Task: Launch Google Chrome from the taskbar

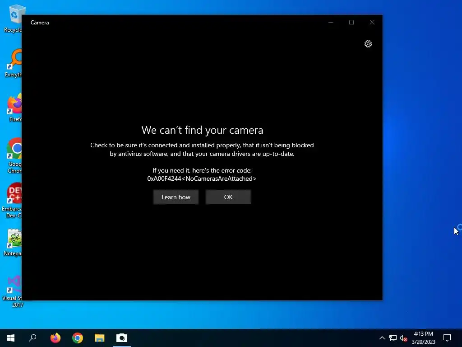Action: (x=78, y=338)
